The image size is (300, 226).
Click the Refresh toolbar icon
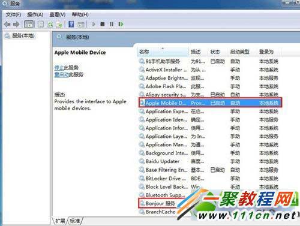(50, 25)
